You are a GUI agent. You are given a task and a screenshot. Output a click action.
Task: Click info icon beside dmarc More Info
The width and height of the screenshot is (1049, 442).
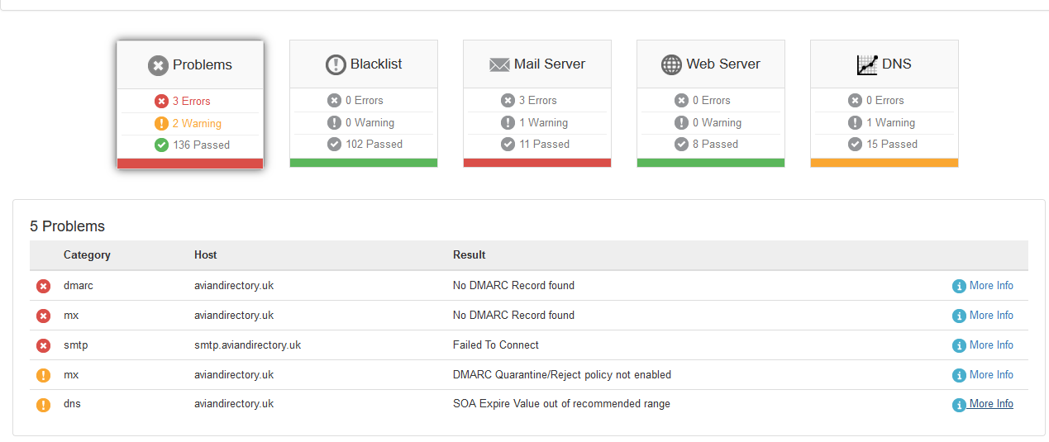[959, 286]
